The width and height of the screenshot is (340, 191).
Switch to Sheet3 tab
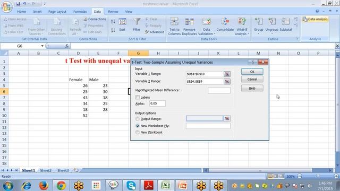point(63,170)
